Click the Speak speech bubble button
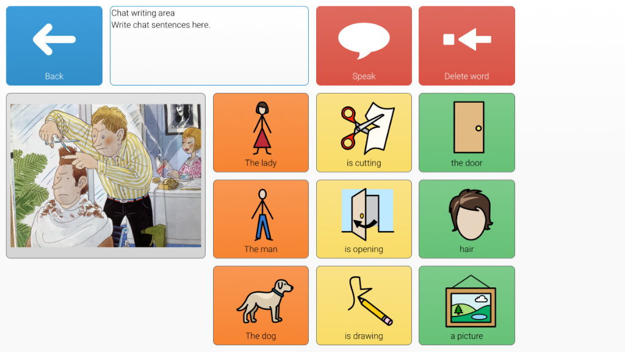The image size is (625, 352). (364, 45)
